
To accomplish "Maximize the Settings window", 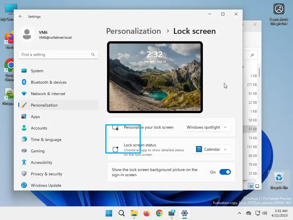I will point(223,14).
